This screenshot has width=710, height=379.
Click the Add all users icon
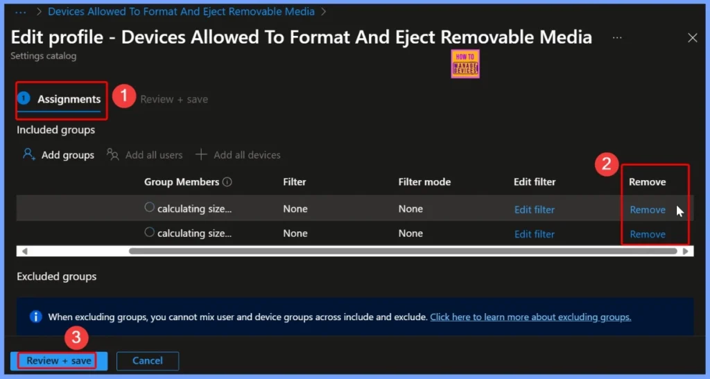pyautogui.click(x=112, y=155)
